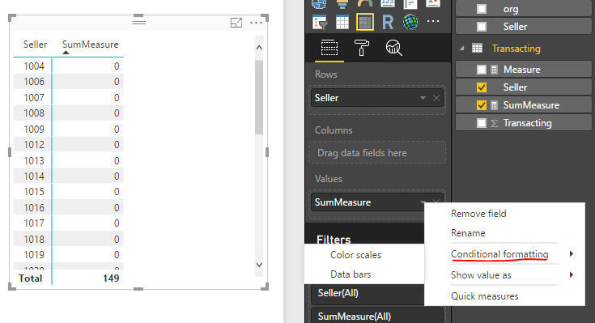Switch to the Fields well tab
595x323 pixels.
coord(329,48)
